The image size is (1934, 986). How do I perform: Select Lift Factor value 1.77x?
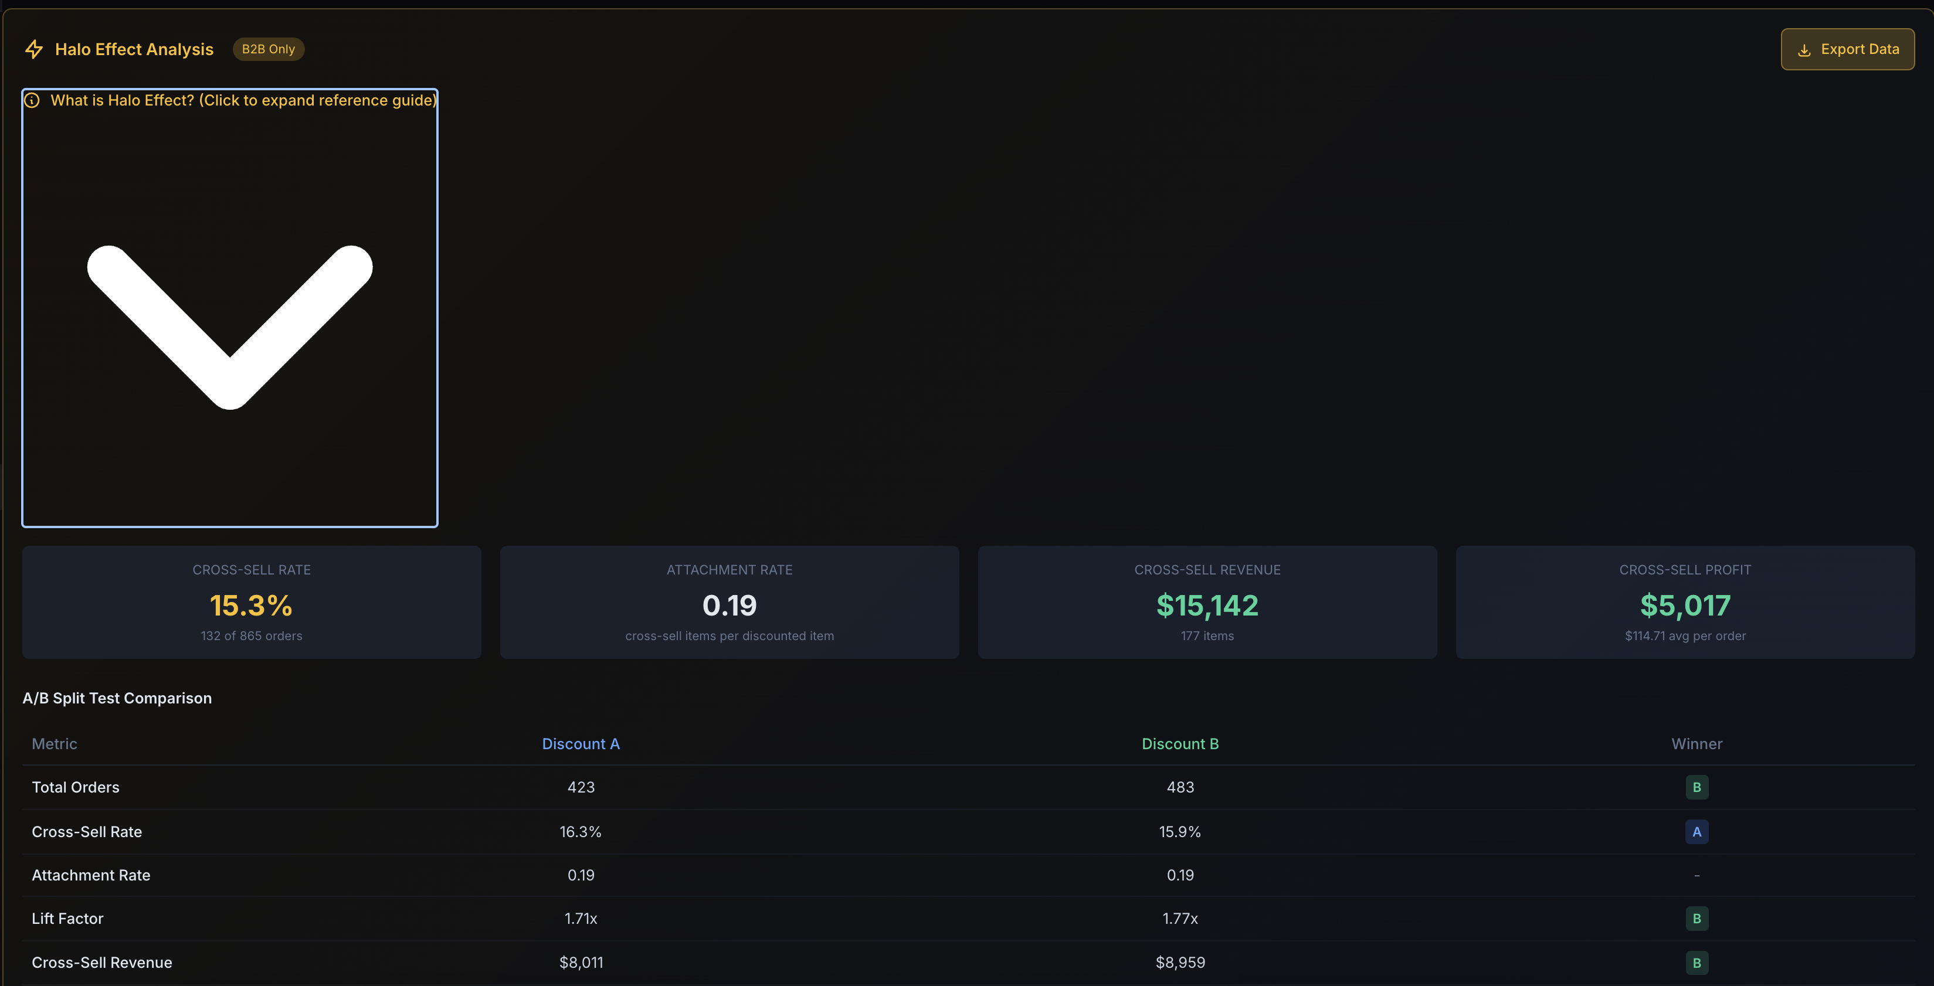(x=1180, y=919)
